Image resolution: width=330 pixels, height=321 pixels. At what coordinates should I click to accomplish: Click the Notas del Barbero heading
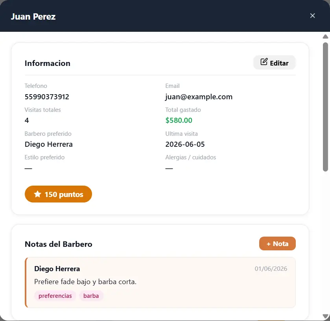pos(59,244)
